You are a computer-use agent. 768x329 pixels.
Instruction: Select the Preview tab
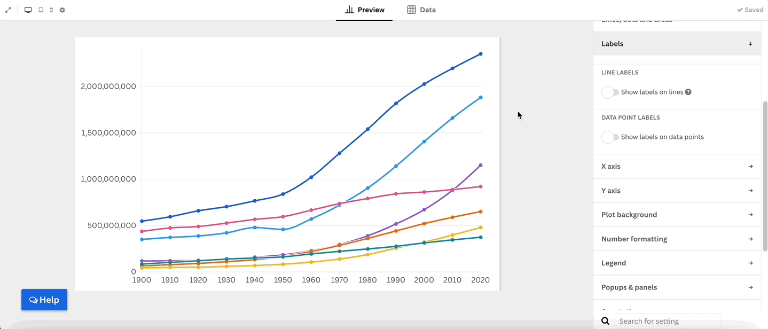[365, 10]
